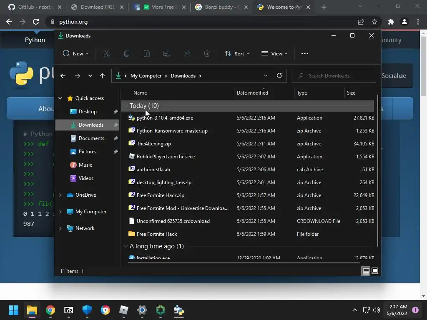Go back using Explorer back arrow
Viewport: 427px width, 320px height.
pos(63,76)
